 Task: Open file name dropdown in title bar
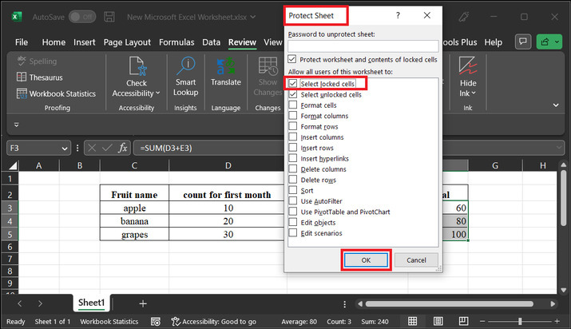[253, 17]
